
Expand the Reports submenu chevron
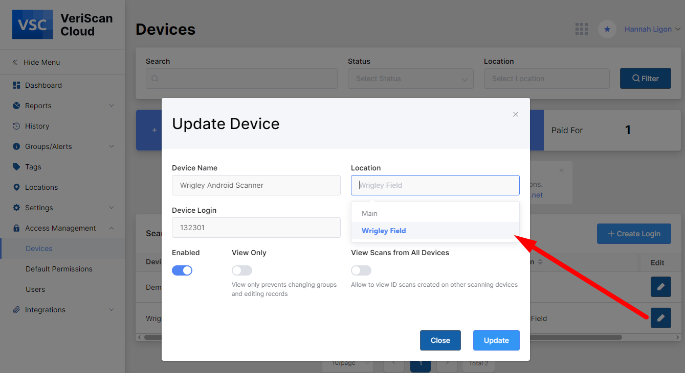112,106
